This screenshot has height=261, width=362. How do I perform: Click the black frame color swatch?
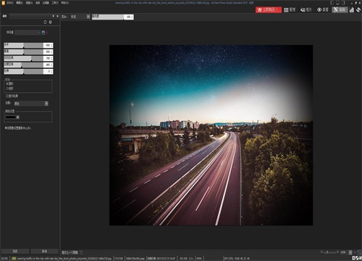pyautogui.click(x=11, y=117)
